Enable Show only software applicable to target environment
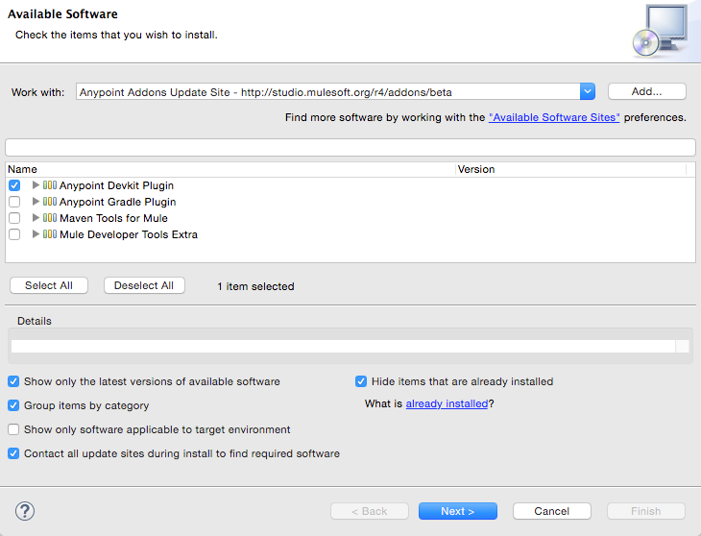 coord(13,429)
